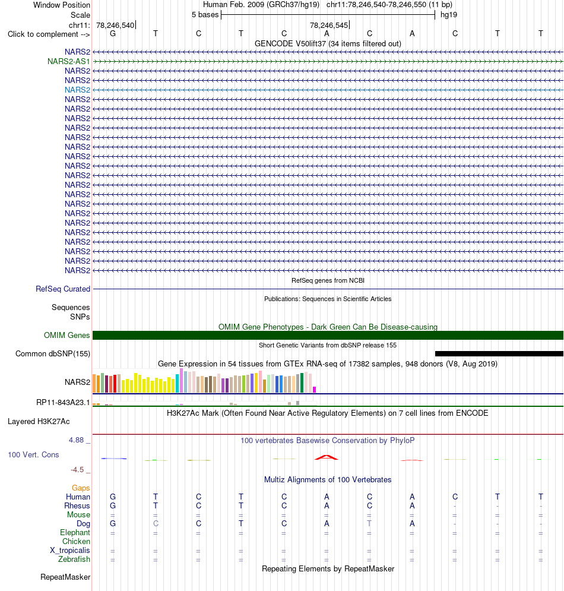Click the magenta last bar in NARS2 GTEx chart
The image size is (564, 591).
[315, 390]
